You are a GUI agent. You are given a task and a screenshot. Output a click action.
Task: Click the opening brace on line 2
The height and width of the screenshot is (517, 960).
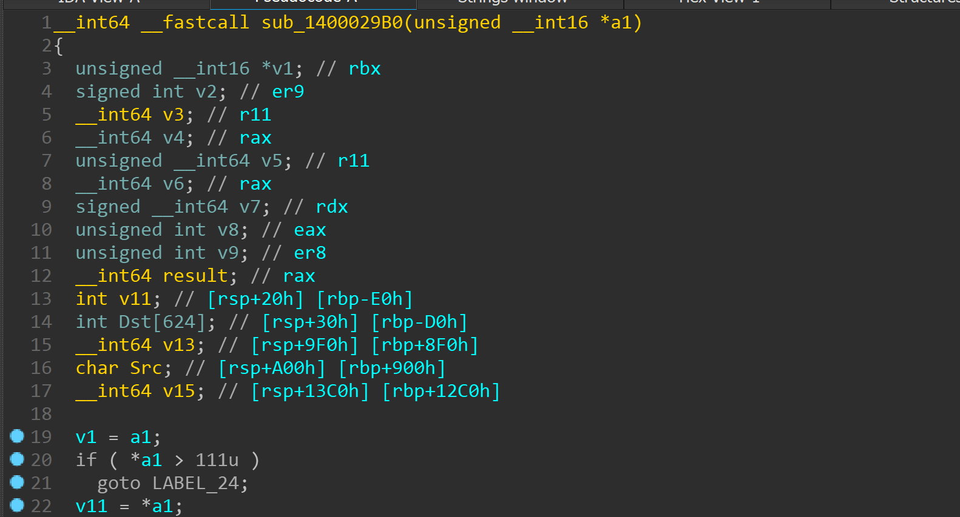(x=58, y=46)
